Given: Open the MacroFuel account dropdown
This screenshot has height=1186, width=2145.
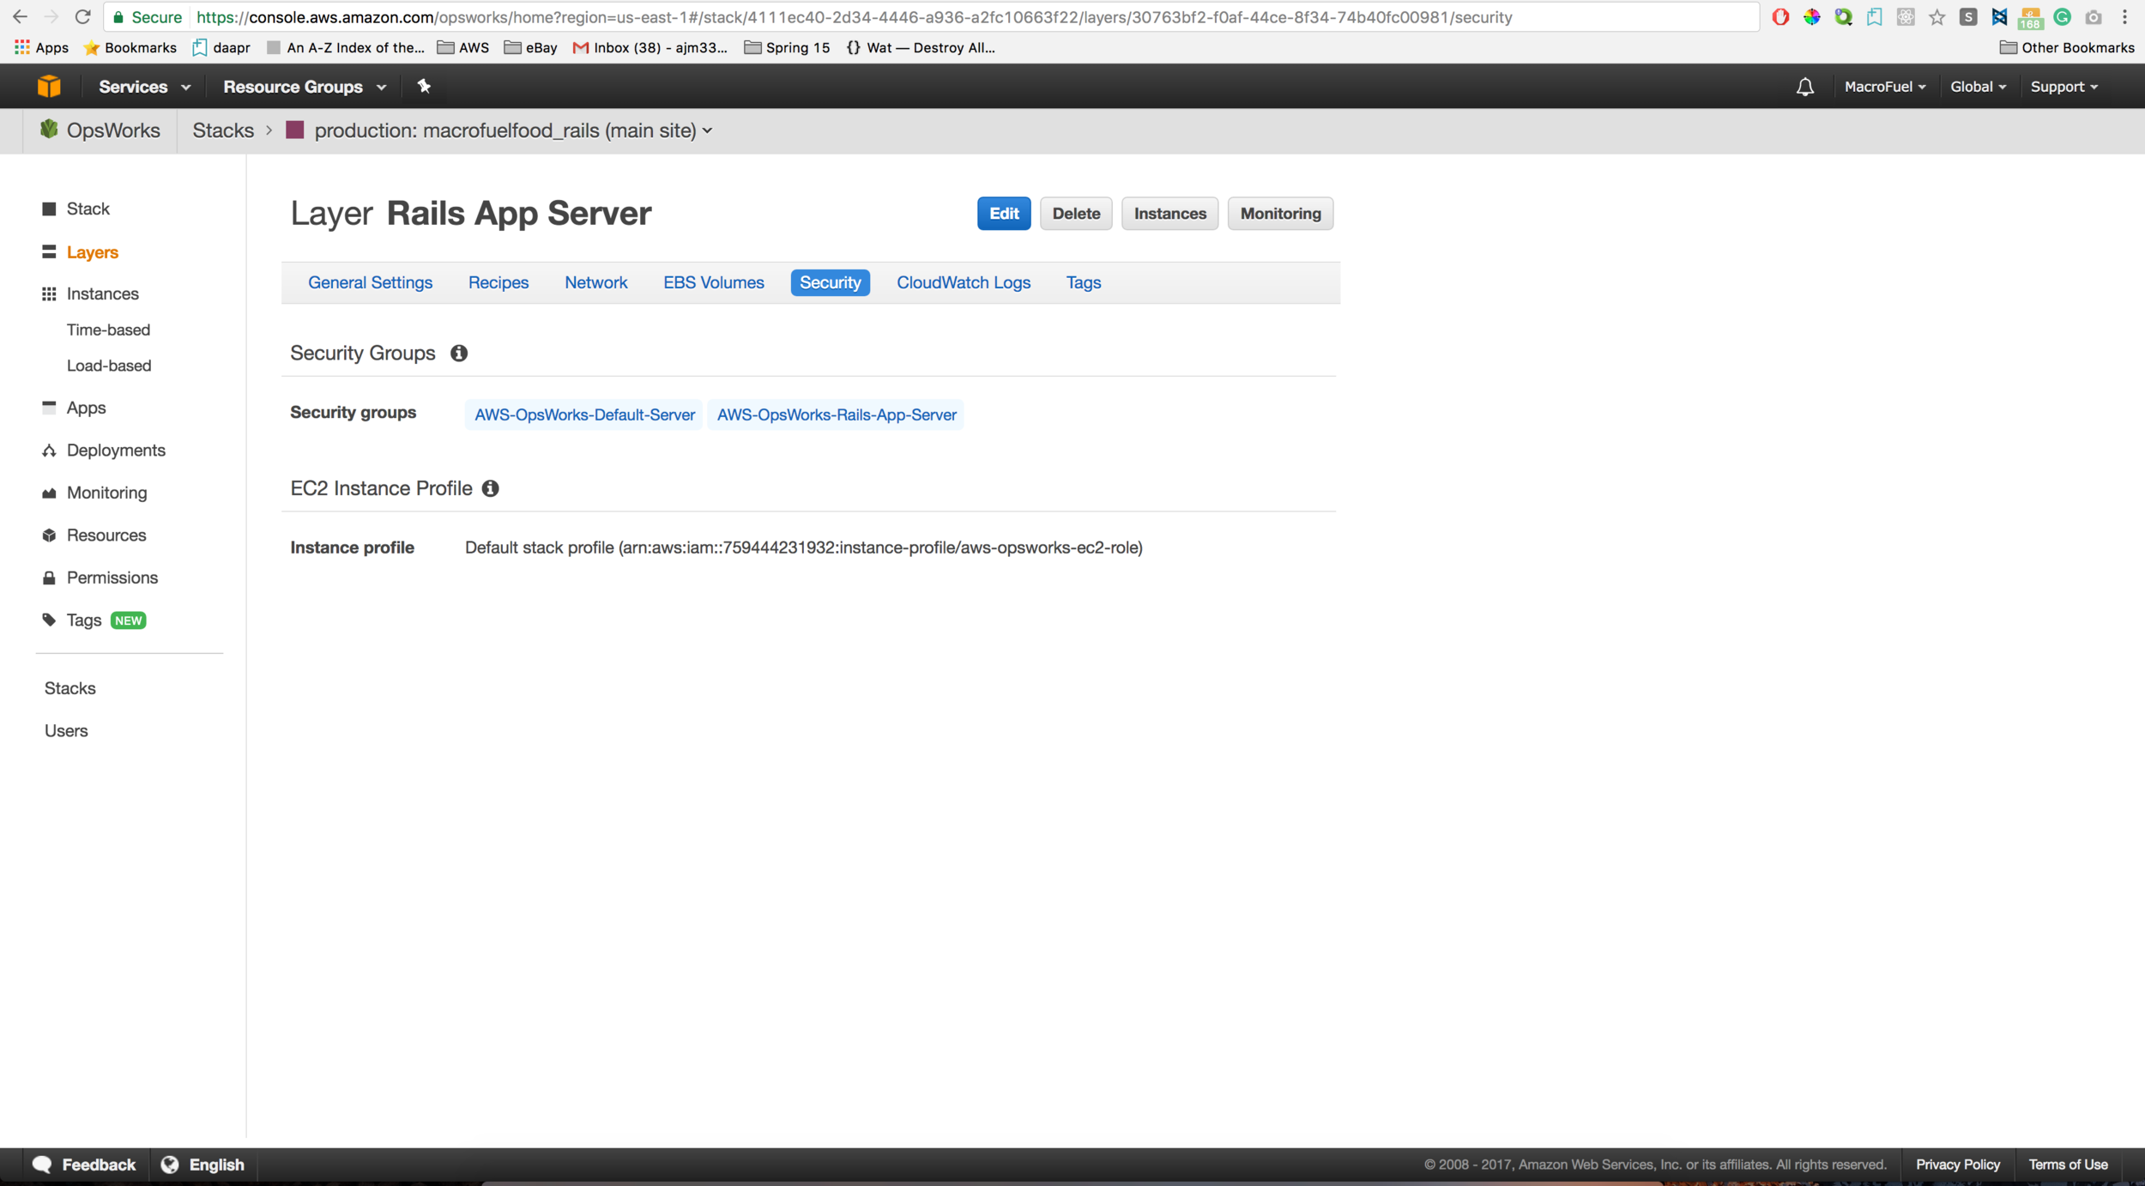Looking at the screenshot, I should (1885, 87).
